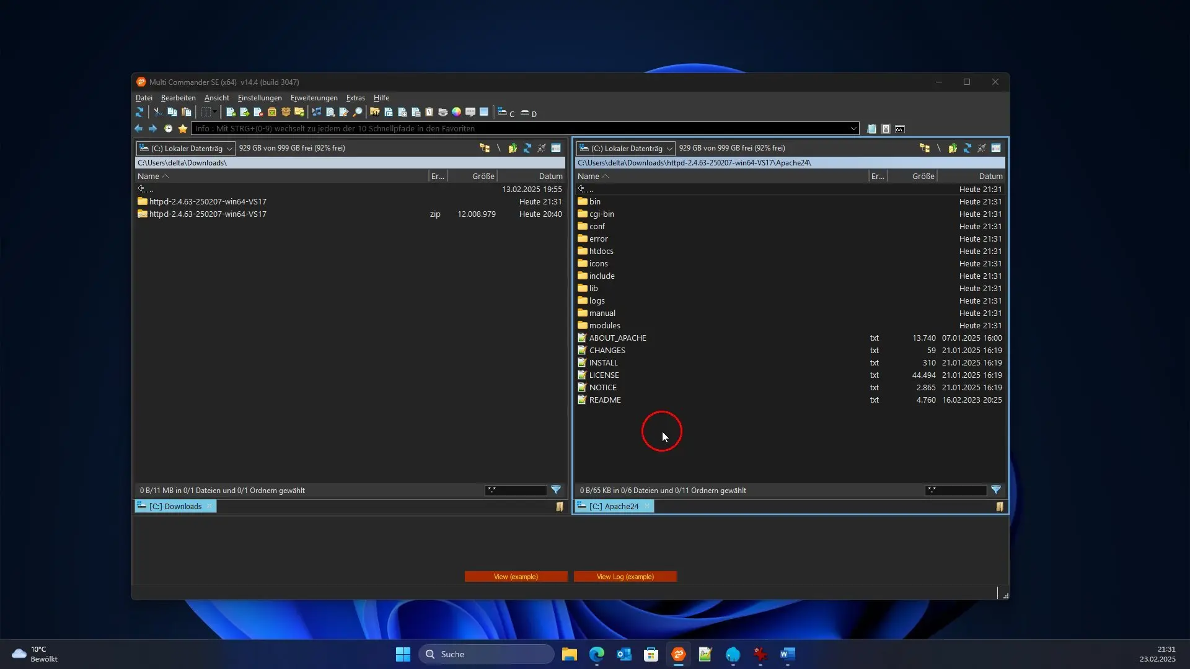
Task: Go to root with backslash in left panel
Action: (498, 148)
